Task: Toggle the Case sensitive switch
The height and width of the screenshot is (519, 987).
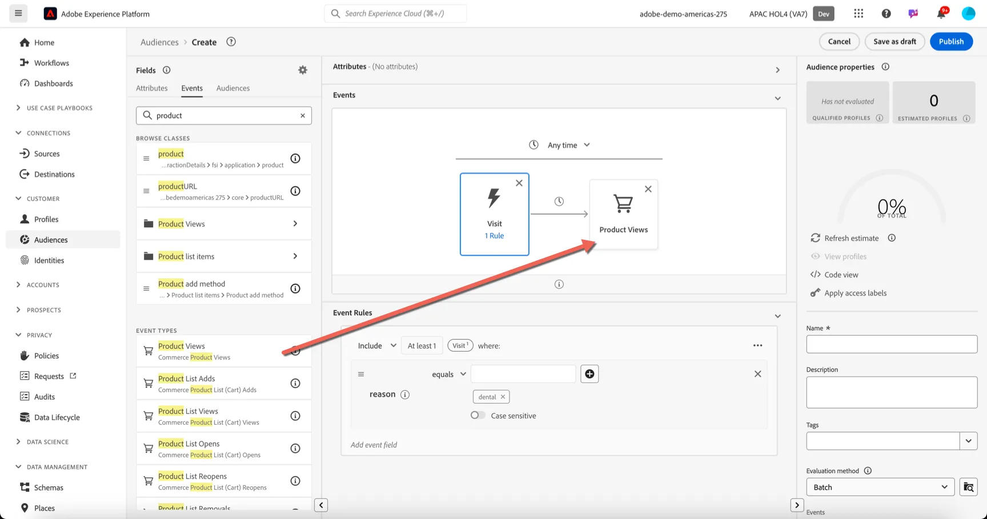Action: (478, 415)
